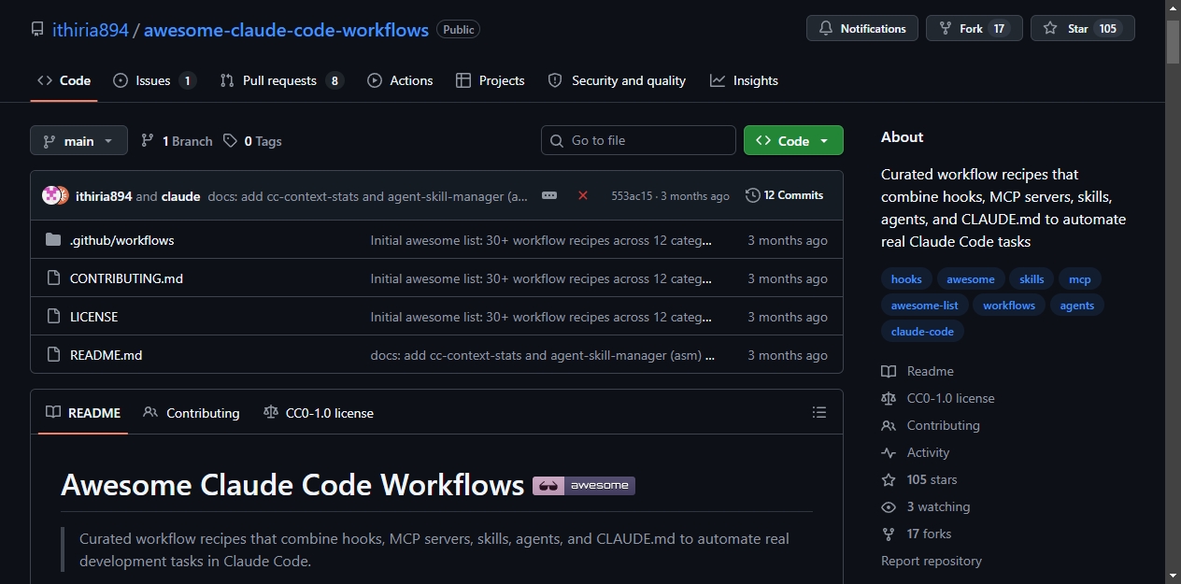Click the awesome-list topic tag
Screen dimensions: 1181x584
point(925,306)
